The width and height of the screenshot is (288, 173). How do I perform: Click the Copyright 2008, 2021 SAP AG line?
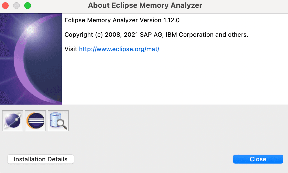tap(156, 34)
